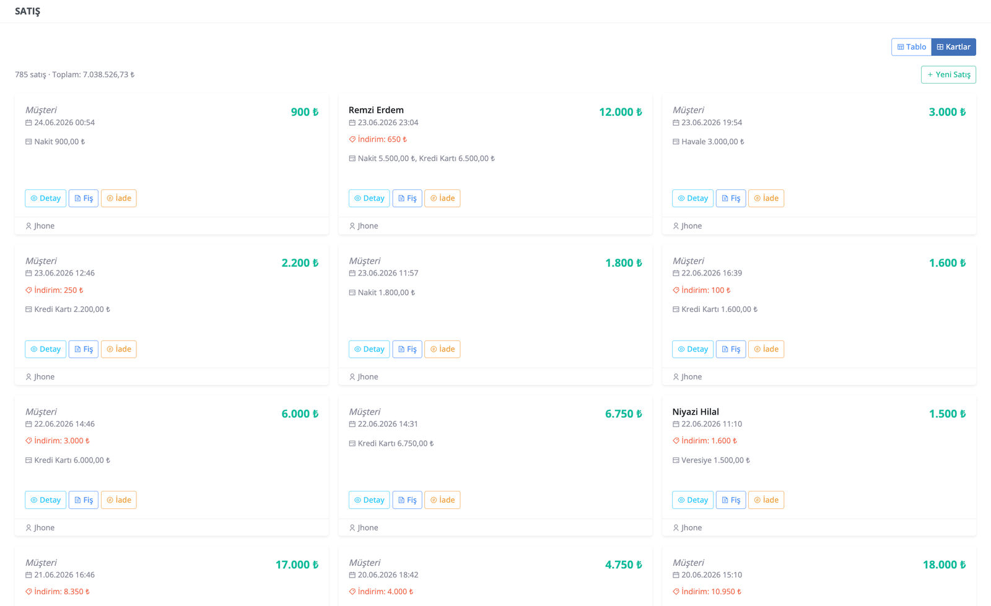This screenshot has height=606, width=991.
Task: Select the Remzi Erdem customer name
Action: coord(376,110)
